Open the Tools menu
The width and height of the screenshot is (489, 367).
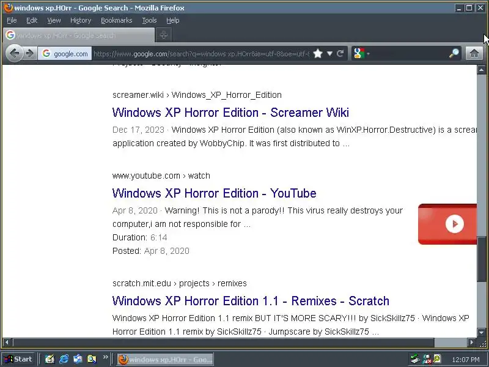click(149, 20)
